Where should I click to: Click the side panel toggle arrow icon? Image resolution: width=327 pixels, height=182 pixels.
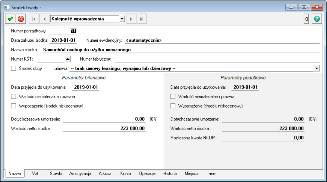coord(306,19)
